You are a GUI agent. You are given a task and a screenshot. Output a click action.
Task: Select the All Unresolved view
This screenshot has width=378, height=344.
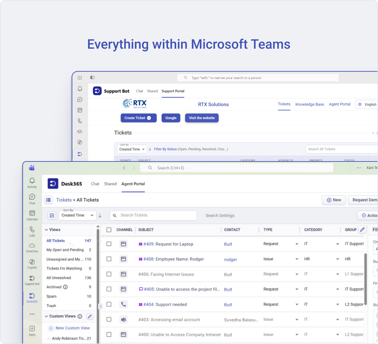click(69, 278)
